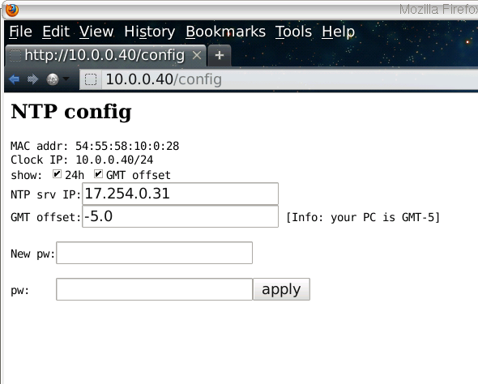Click the forward arrow navigation icon
Image resolution: width=478 pixels, height=384 pixels.
[x=33, y=79]
